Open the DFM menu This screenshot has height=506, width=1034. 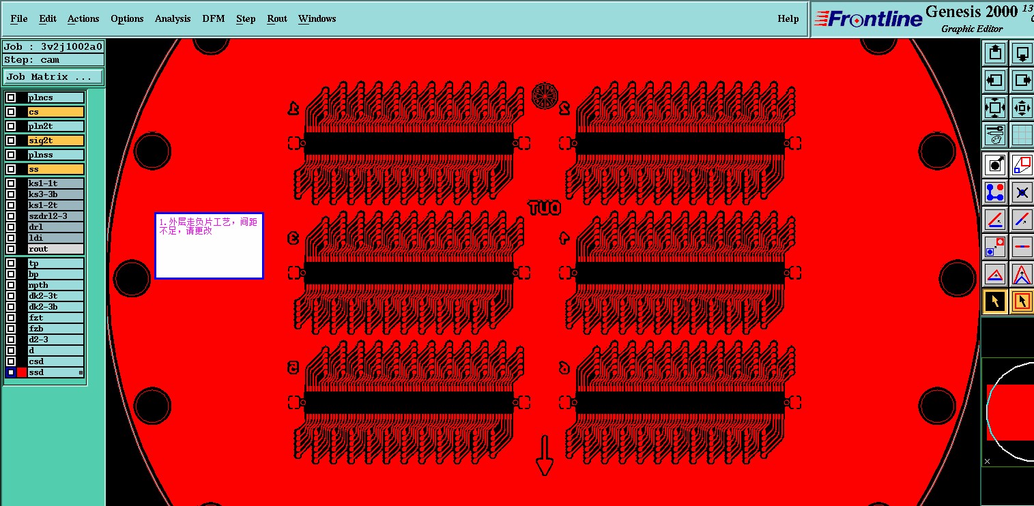[x=214, y=18]
